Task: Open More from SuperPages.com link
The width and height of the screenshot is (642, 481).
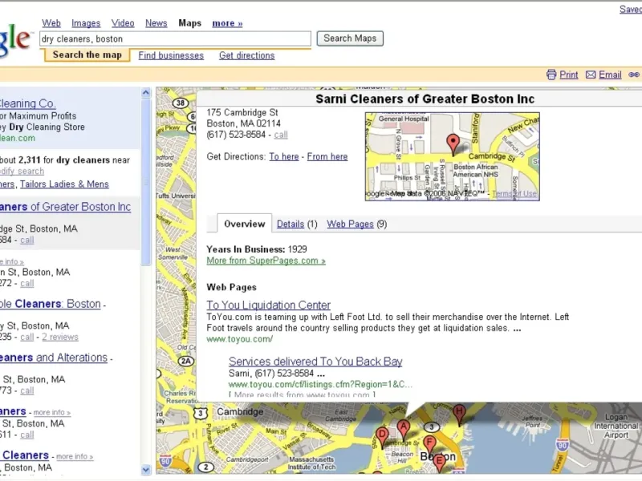Action: click(266, 261)
